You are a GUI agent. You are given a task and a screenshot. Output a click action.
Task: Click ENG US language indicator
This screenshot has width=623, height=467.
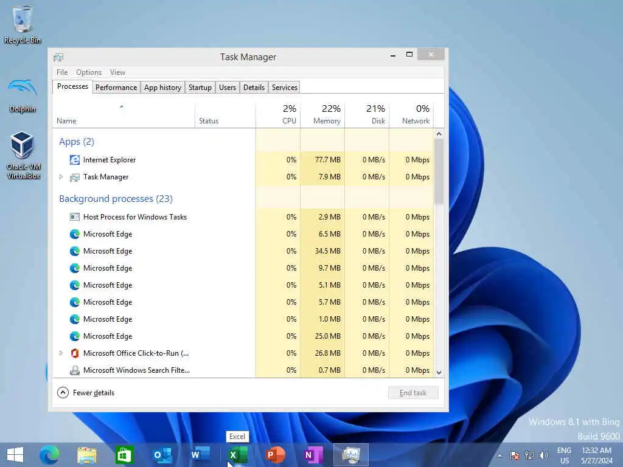pyautogui.click(x=564, y=455)
